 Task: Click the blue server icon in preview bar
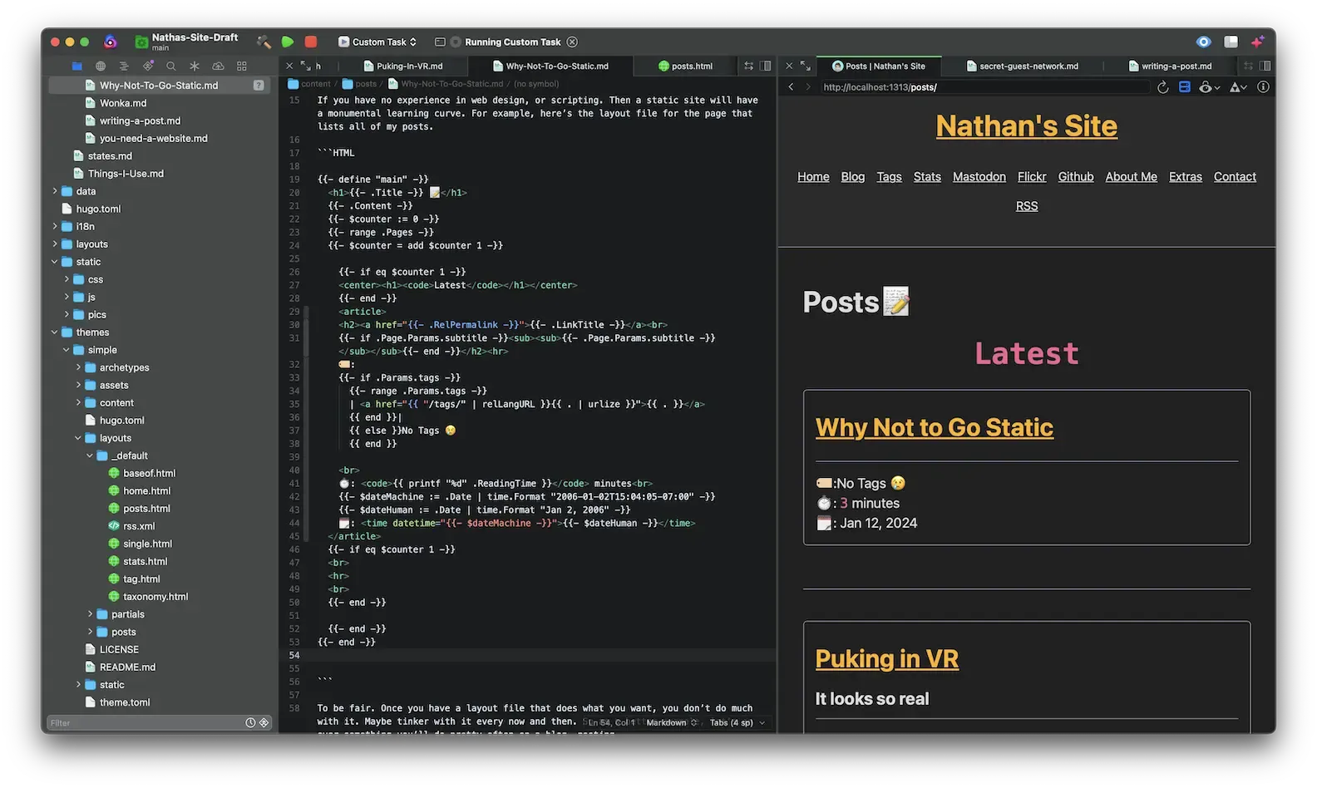[1184, 87]
